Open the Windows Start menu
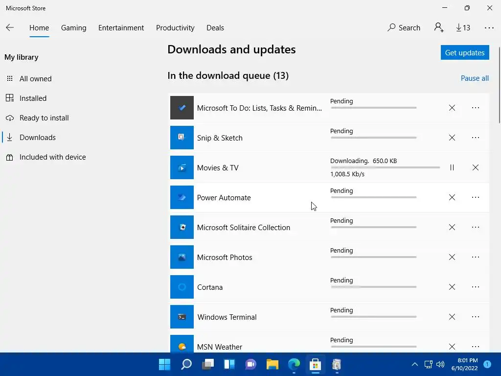 pyautogui.click(x=164, y=364)
